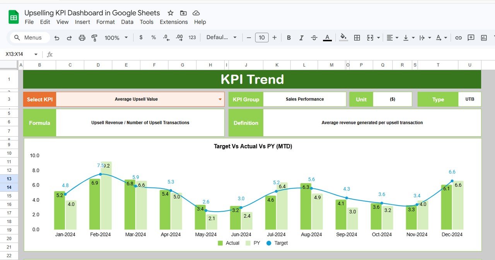Open the Extensions menu
The height and width of the screenshot is (260, 495).
pos(174,22)
